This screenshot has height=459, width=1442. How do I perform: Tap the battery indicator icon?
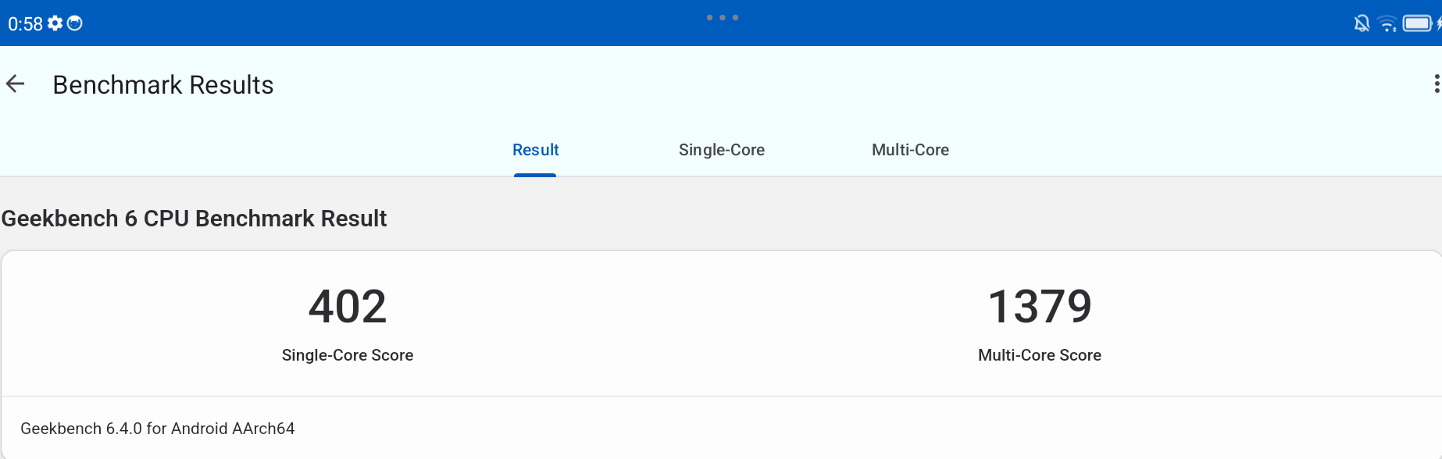[1416, 23]
